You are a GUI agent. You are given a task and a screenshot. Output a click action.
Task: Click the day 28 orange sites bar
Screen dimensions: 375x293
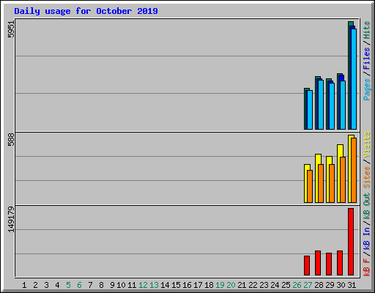321,183
